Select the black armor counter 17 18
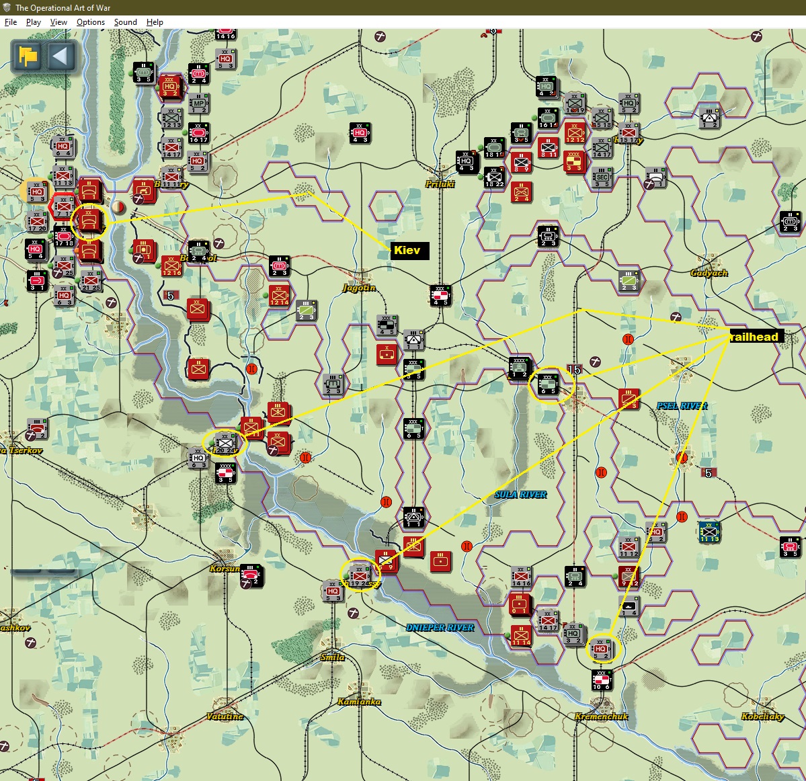The height and width of the screenshot is (781, 806). 64,237
